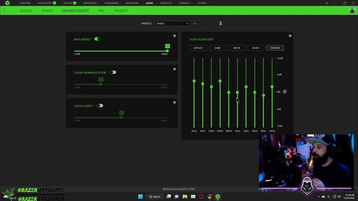Select the Movie equalizer preset
This screenshot has width=358, height=201.
click(x=237, y=48)
